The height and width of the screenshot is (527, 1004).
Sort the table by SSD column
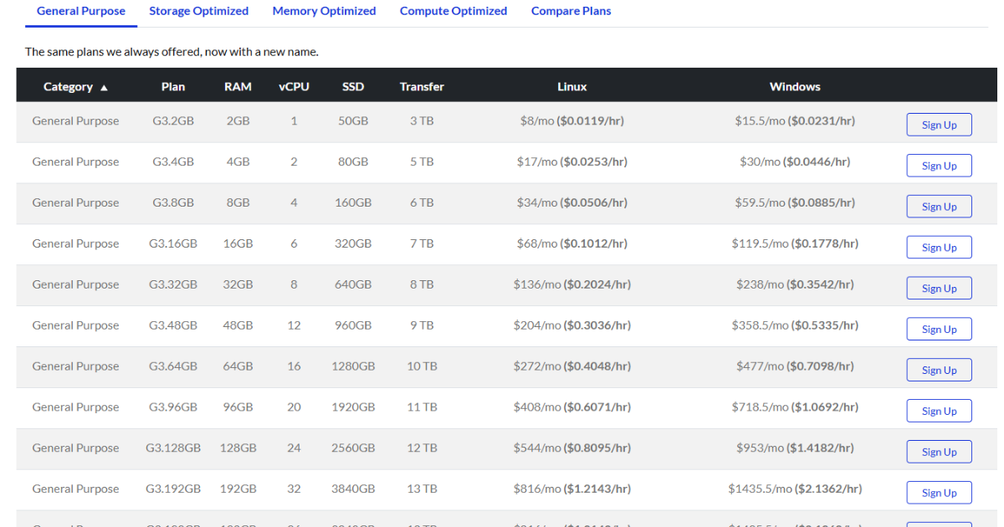click(352, 86)
